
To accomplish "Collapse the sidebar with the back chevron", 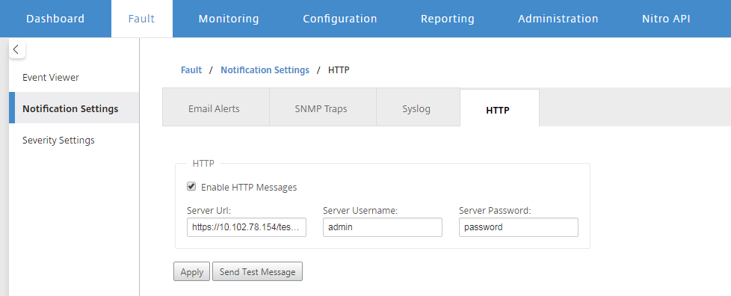I will point(16,49).
